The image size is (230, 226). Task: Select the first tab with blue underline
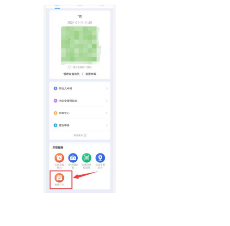(x=57, y=6)
